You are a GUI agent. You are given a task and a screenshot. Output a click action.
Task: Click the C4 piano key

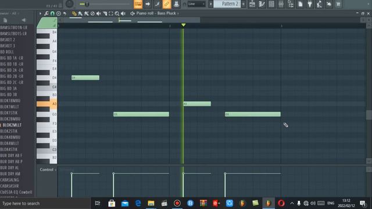point(46,87)
